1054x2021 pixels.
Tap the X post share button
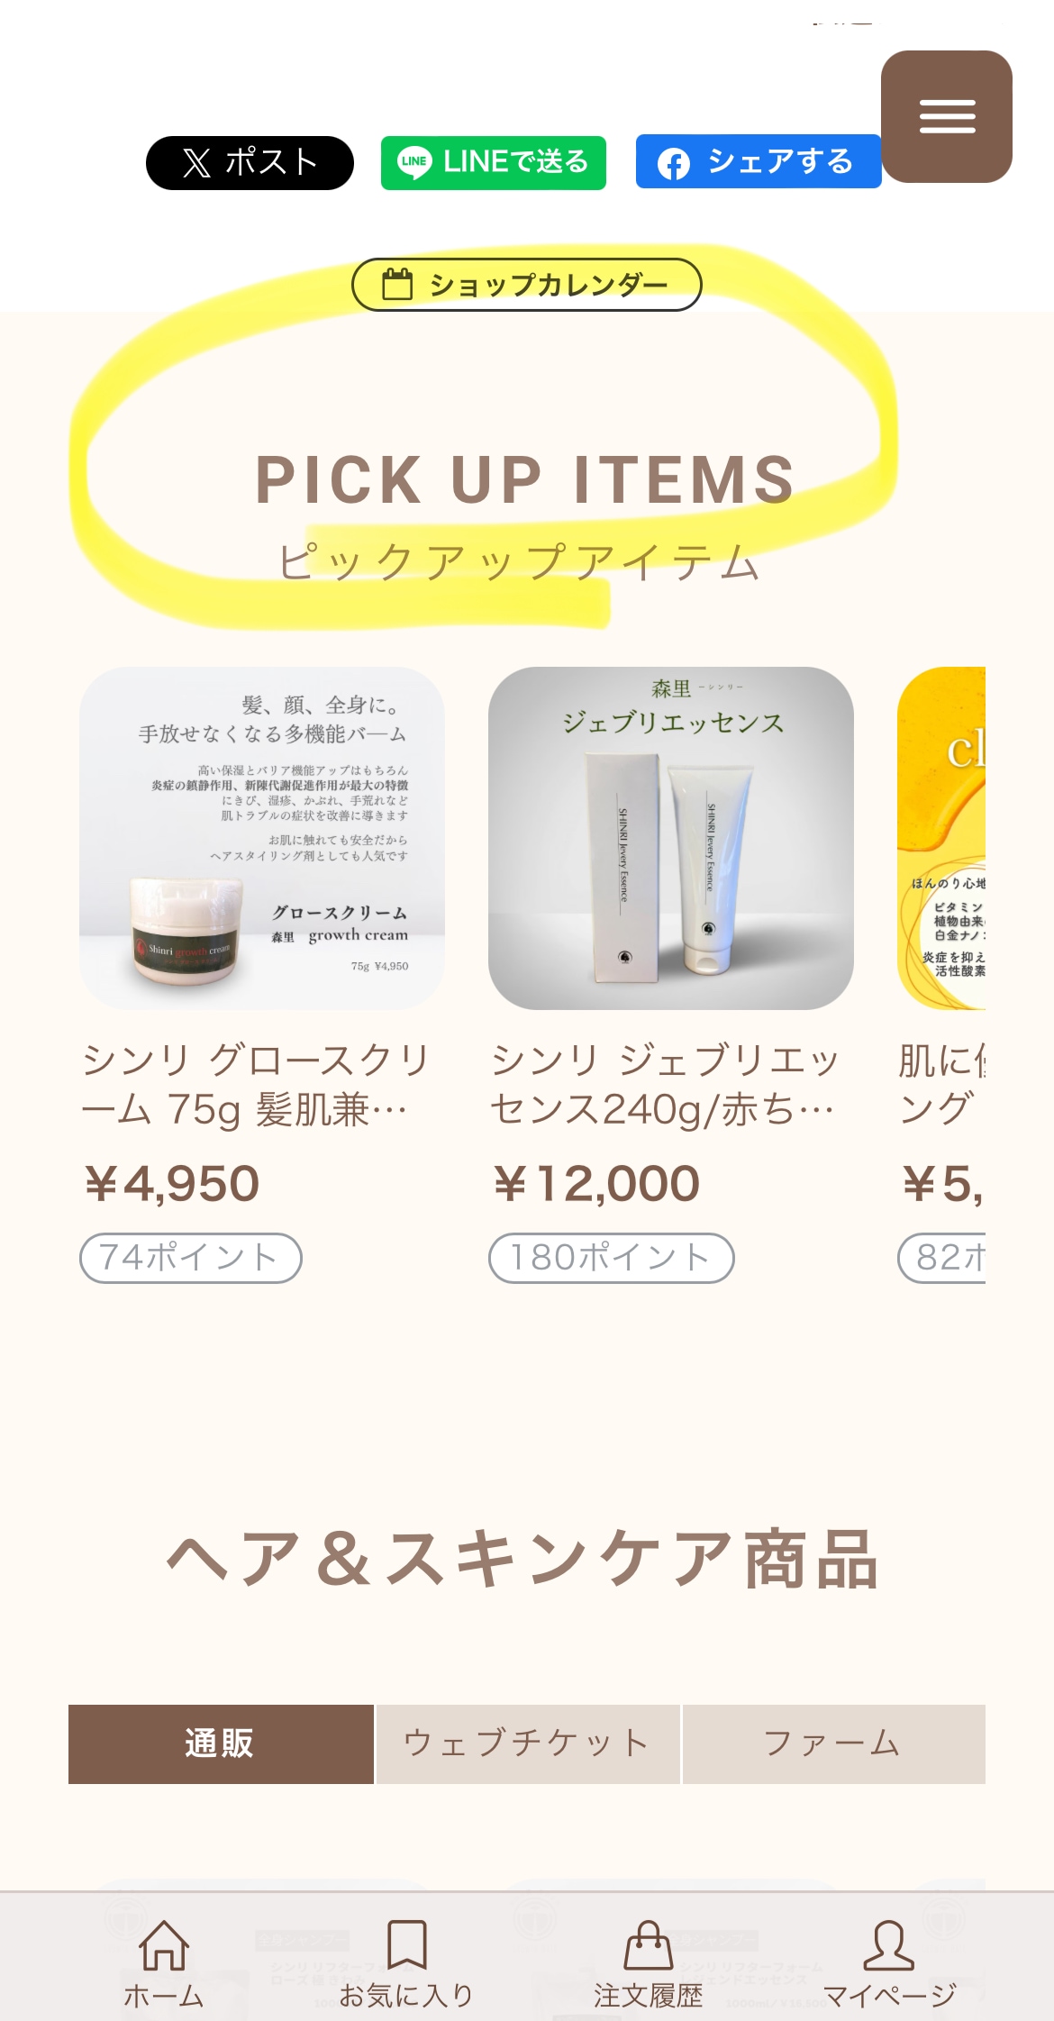[x=250, y=163]
